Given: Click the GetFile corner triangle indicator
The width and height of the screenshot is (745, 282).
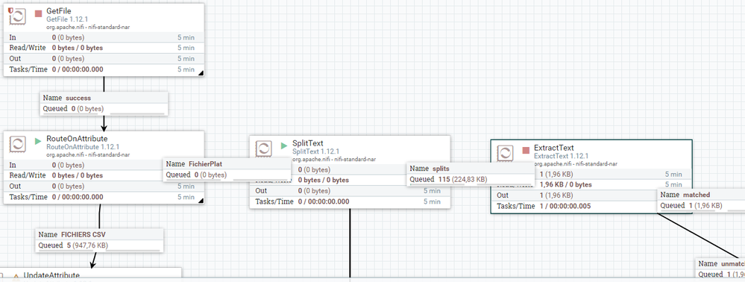Looking at the screenshot, I should coord(201,73).
